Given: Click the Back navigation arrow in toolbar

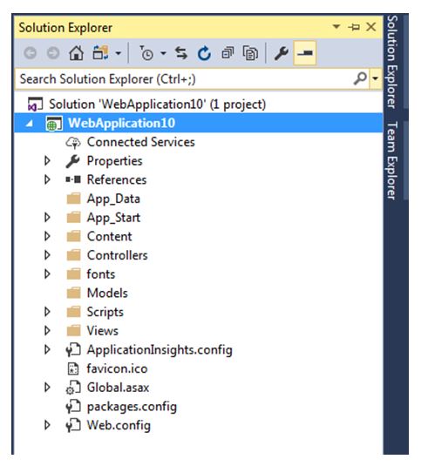Looking at the screenshot, I should 30,53.
